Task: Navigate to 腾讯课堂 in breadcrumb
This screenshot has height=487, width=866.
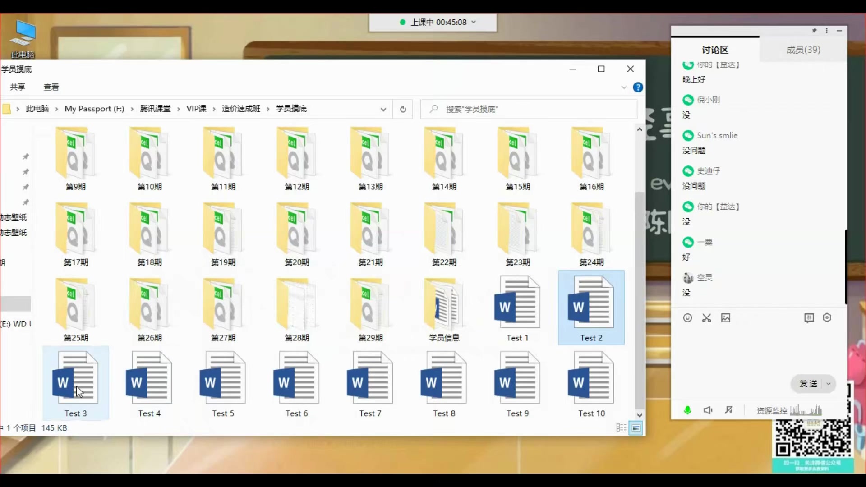Action: pyautogui.click(x=155, y=109)
